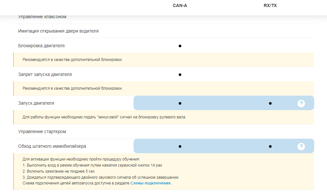The height and width of the screenshot is (194, 327).
Task: Select the RX/TX column header
Action: 270,5
